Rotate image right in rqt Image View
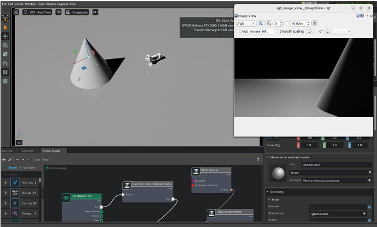 327,31
